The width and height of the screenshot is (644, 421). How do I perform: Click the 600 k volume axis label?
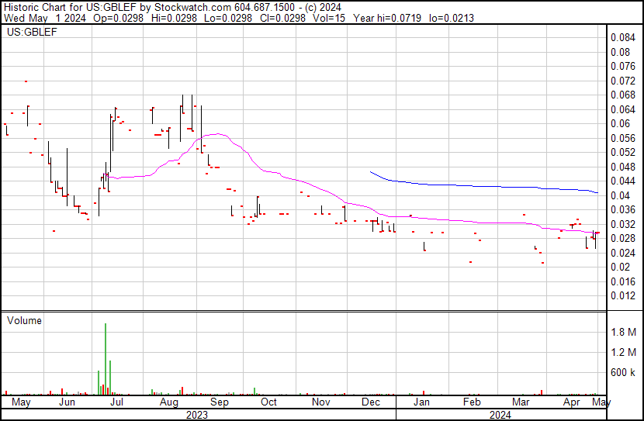622,372
